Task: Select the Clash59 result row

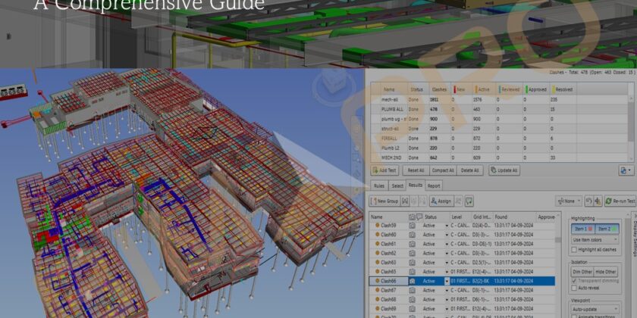Action: 462,225
